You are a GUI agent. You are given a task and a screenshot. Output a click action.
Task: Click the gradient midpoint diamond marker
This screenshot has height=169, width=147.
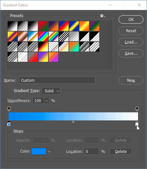pyautogui.click(x=73, y=122)
